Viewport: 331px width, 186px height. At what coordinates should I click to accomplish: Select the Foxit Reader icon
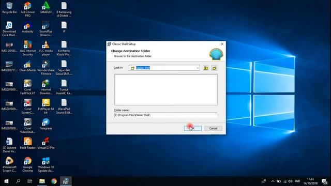tap(27, 144)
